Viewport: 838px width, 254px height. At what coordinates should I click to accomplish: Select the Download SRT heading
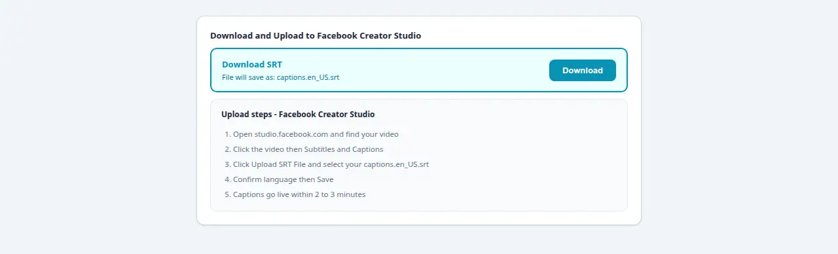pyautogui.click(x=252, y=64)
